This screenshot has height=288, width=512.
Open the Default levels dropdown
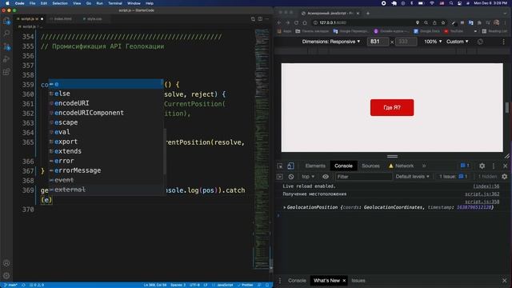click(x=412, y=177)
